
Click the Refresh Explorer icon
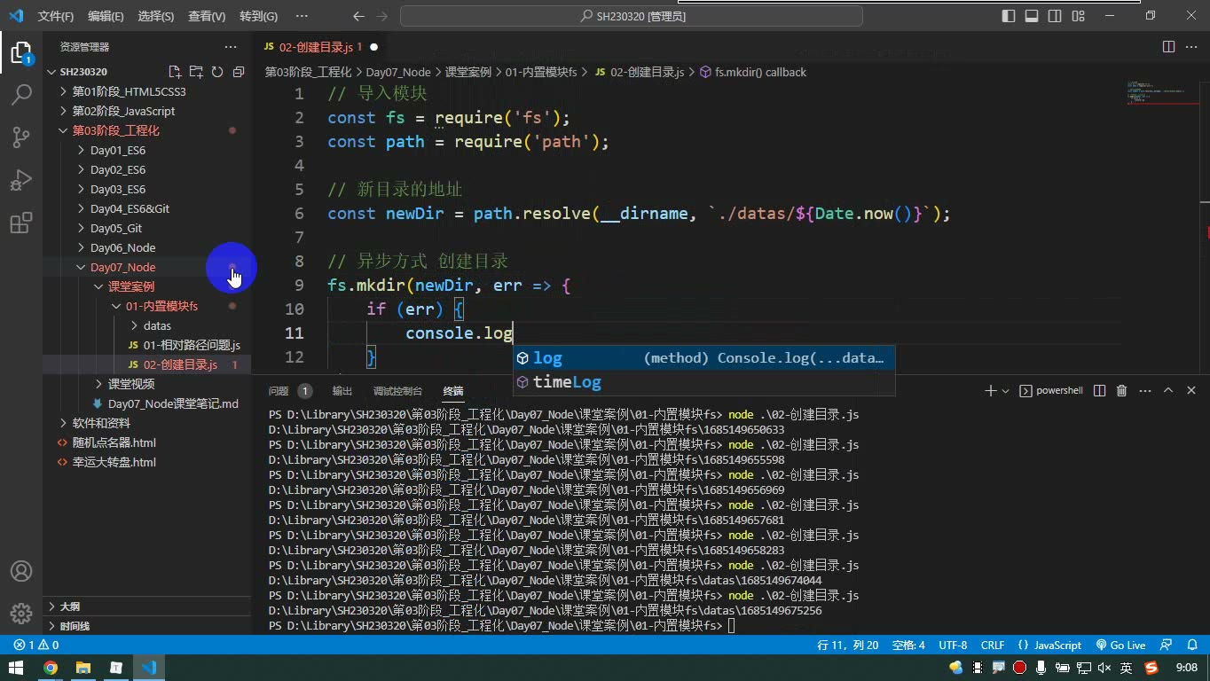point(217,72)
